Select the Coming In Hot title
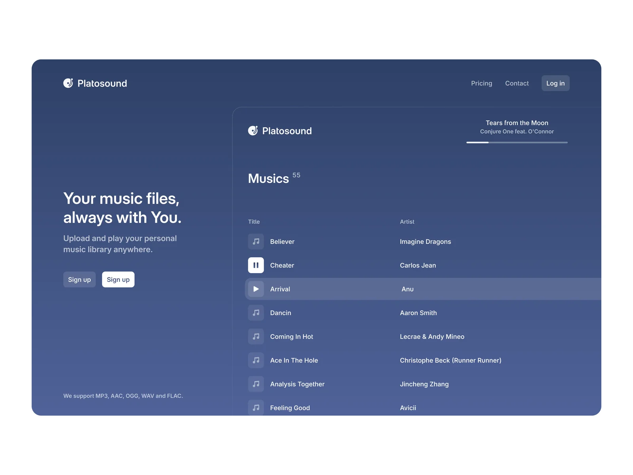The image size is (633, 475). pyautogui.click(x=292, y=336)
